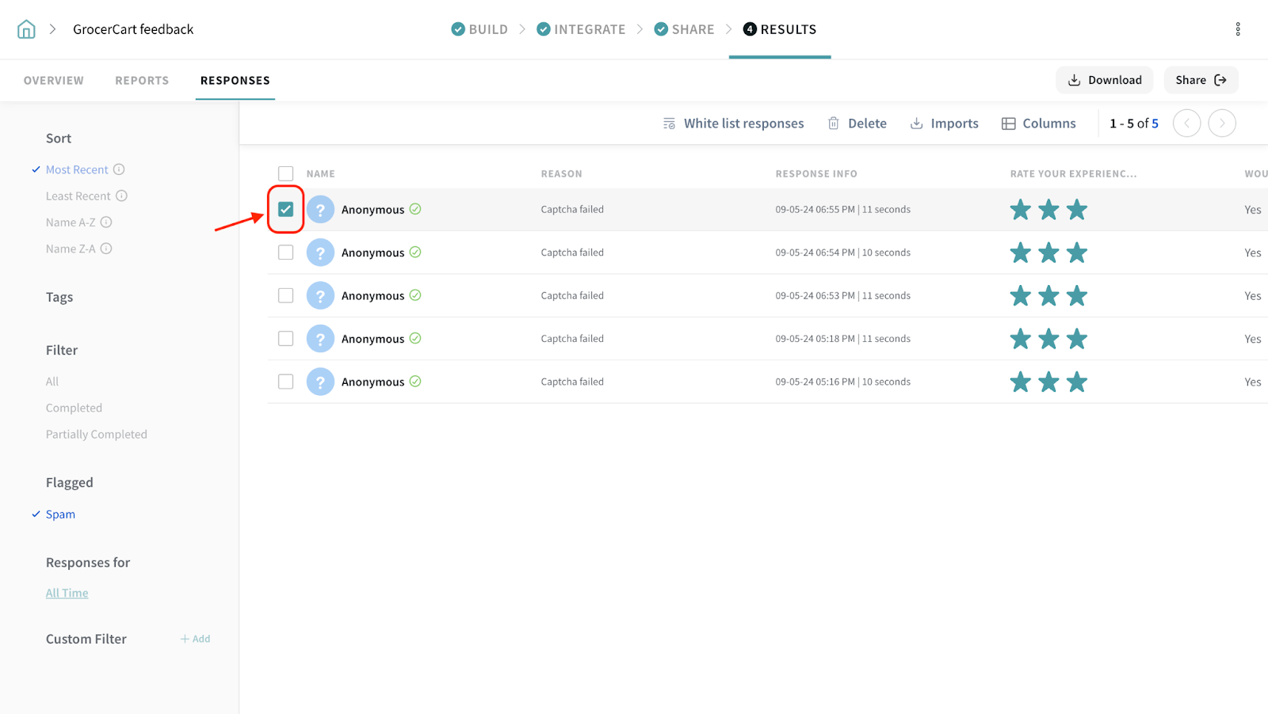Switch to the Overview tab

pos(53,81)
